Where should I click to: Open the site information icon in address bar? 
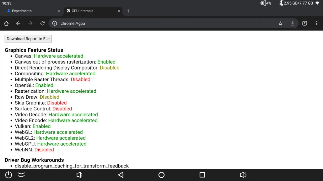click(x=54, y=23)
